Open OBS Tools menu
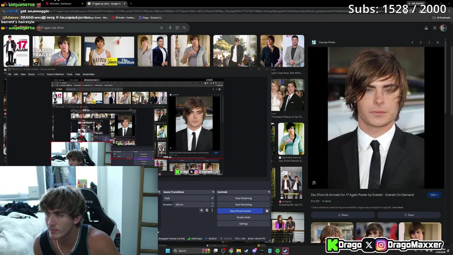Viewport: 453px width, 255px height. point(69,74)
